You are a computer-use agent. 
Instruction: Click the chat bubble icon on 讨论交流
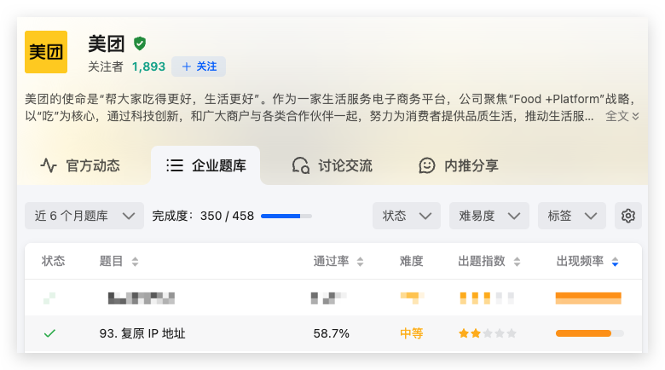pos(301,165)
